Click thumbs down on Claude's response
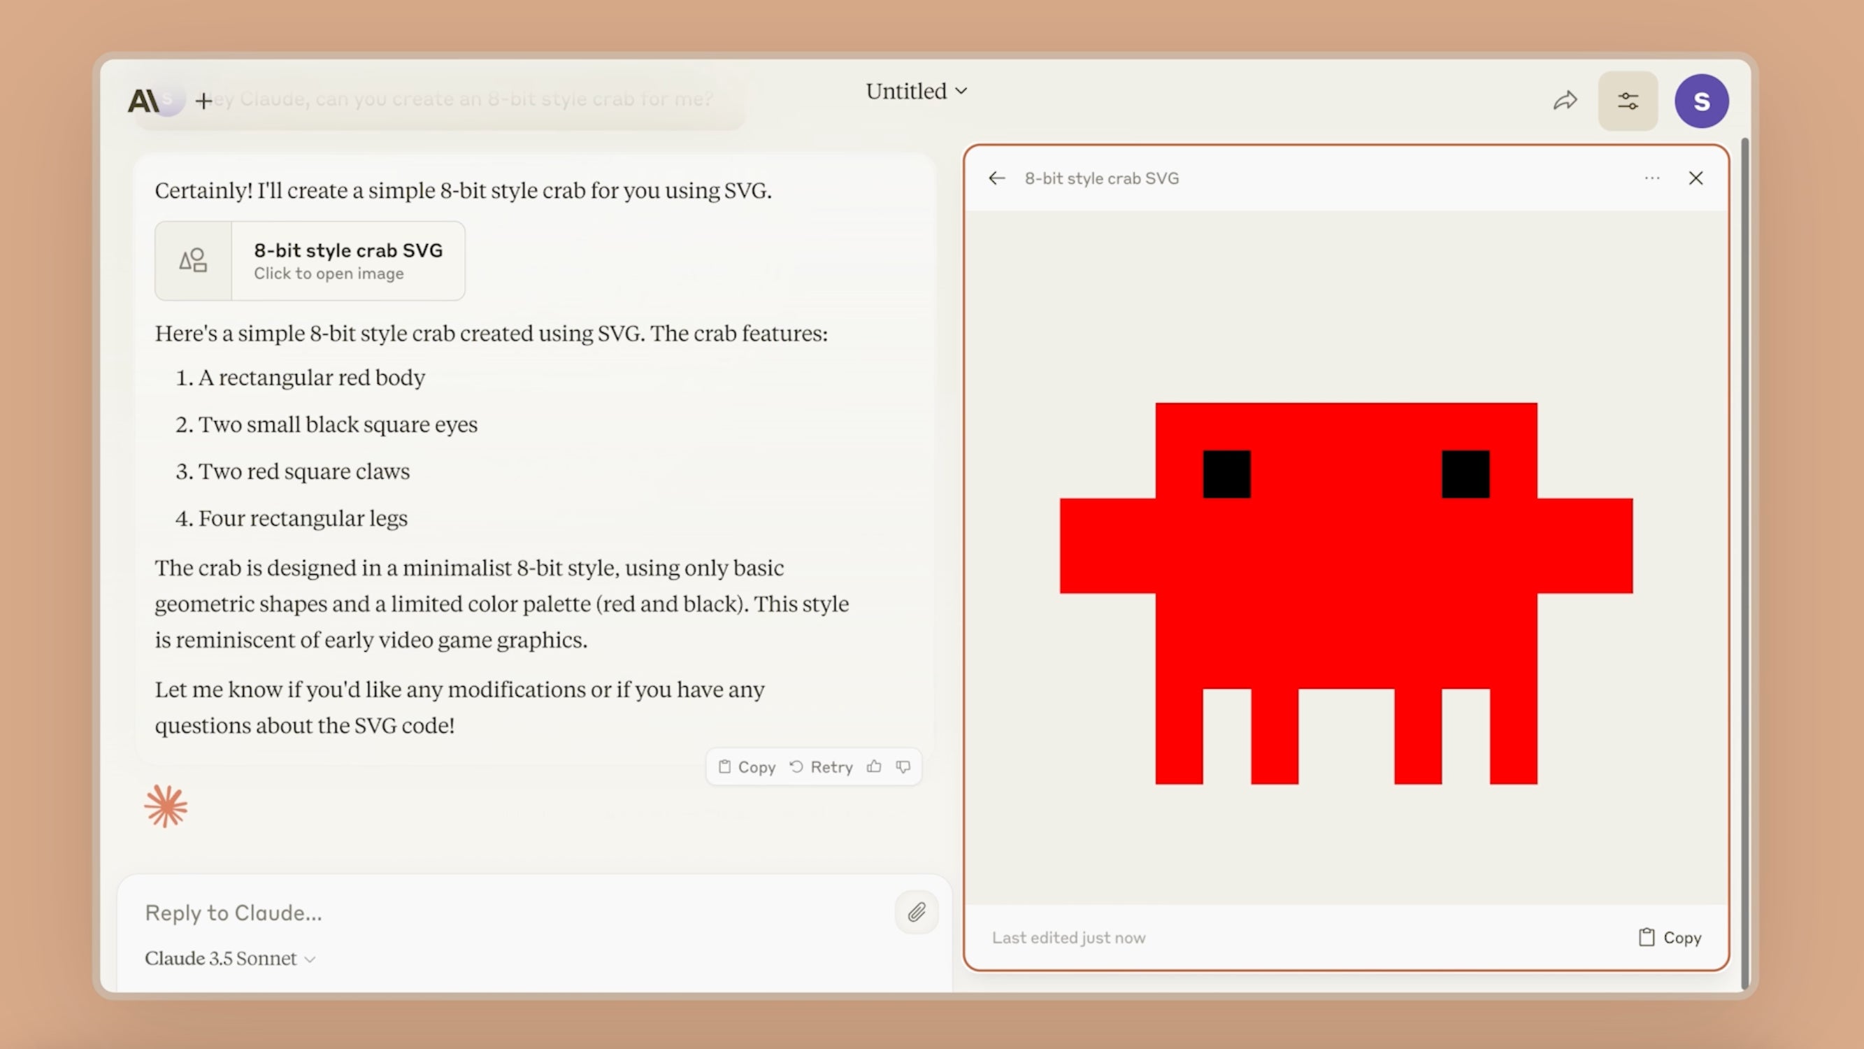Image resolution: width=1864 pixels, height=1049 pixels. [904, 766]
